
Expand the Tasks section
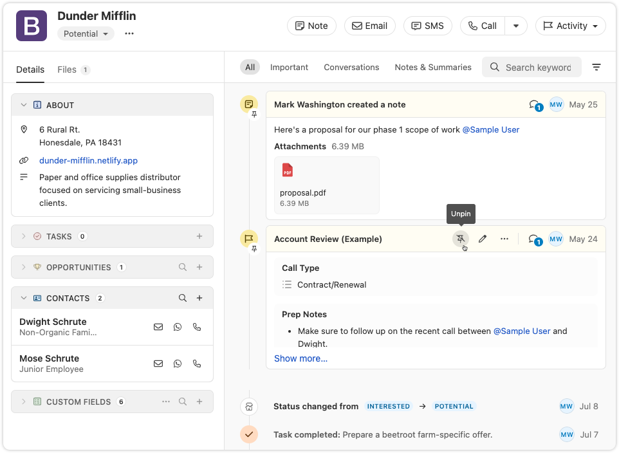24,236
